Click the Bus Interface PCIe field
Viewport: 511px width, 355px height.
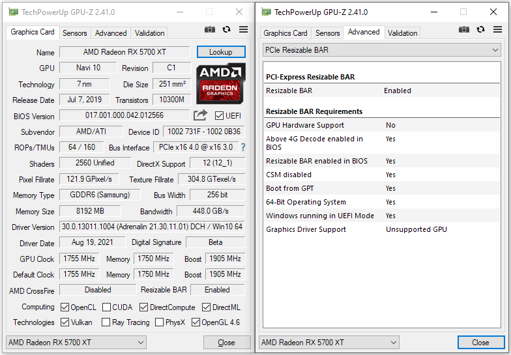point(196,147)
